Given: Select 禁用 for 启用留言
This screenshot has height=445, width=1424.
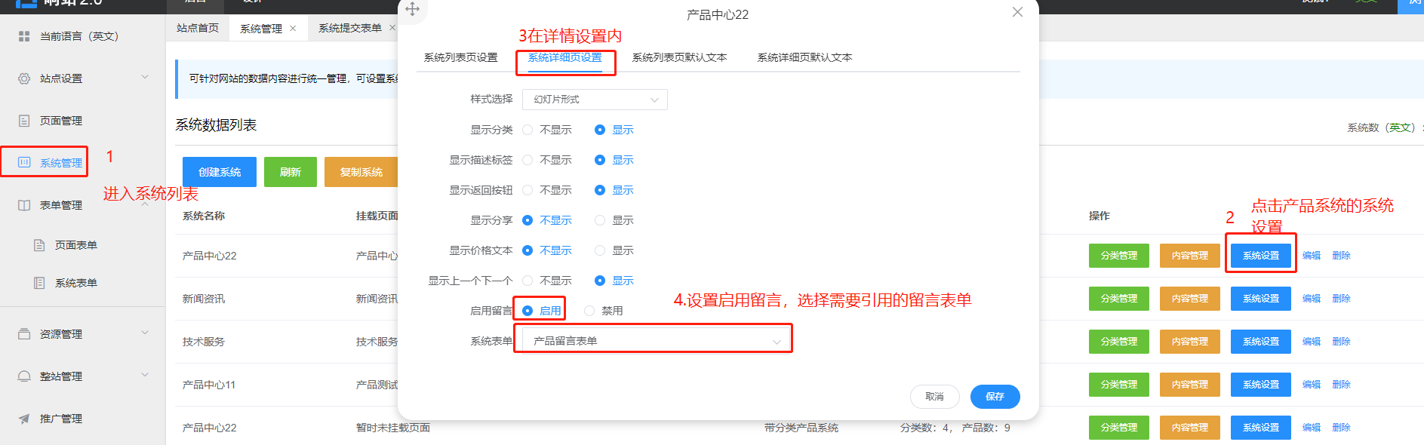Looking at the screenshot, I should [589, 311].
